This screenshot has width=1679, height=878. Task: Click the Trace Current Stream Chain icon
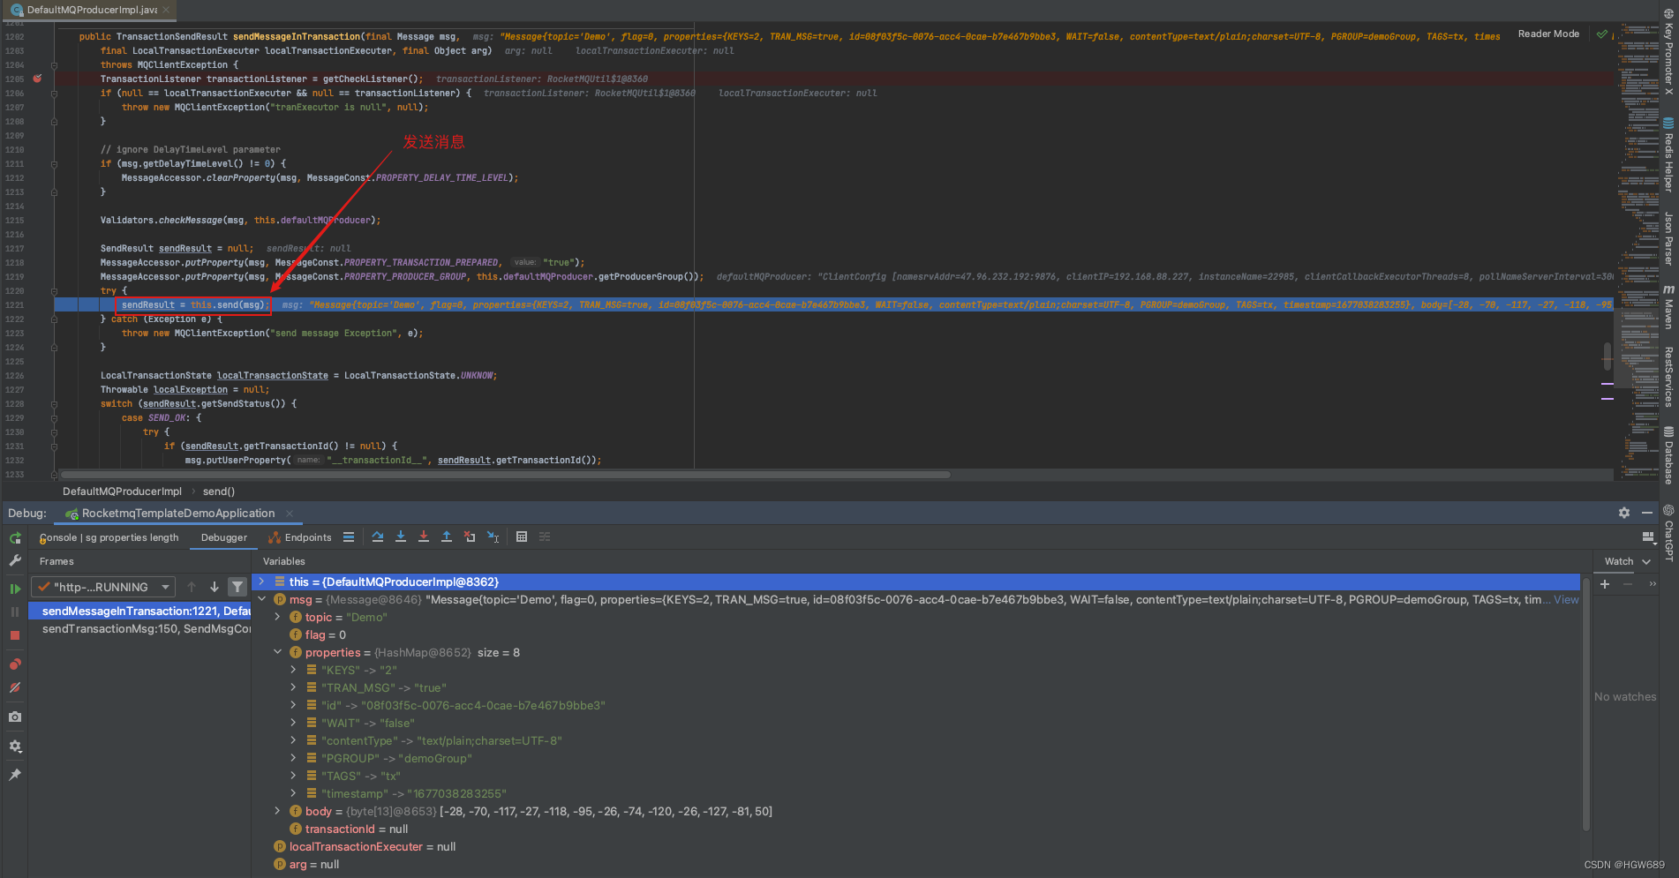(545, 537)
